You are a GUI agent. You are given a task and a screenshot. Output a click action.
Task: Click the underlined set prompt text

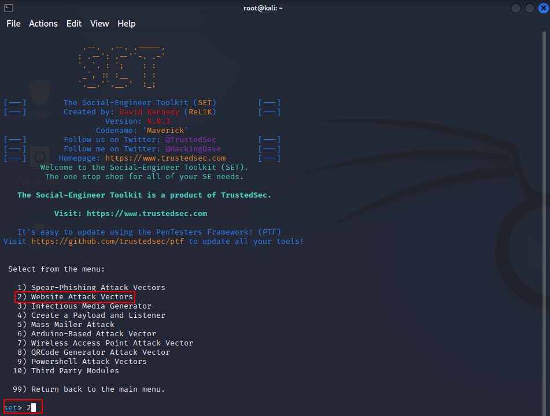coord(10,408)
